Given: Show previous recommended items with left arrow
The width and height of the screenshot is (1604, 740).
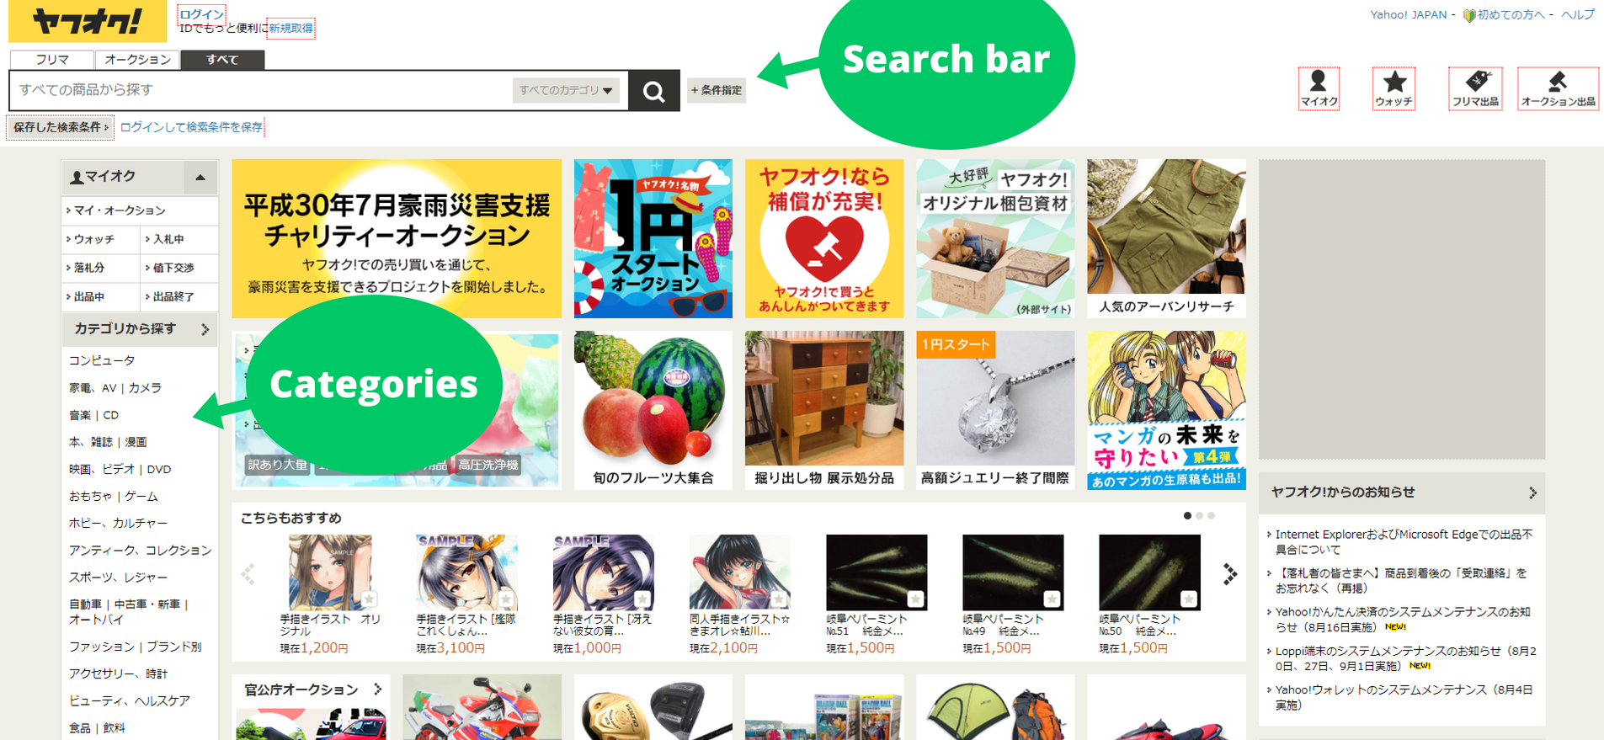Looking at the screenshot, I should click(248, 574).
